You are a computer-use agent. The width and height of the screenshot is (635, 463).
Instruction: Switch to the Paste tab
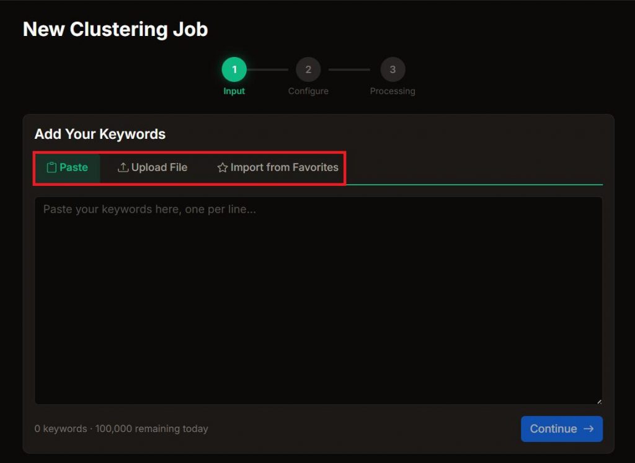[x=67, y=167]
